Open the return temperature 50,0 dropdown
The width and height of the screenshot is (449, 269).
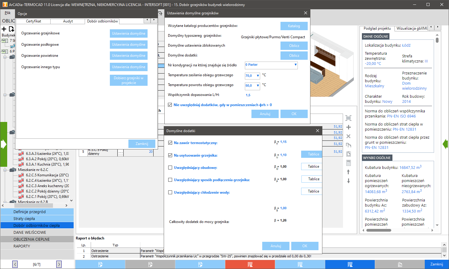click(x=258, y=85)
